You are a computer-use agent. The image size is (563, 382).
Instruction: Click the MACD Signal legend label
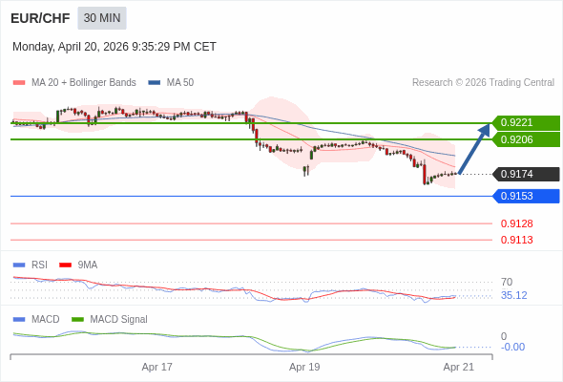[x=119, y=320]
